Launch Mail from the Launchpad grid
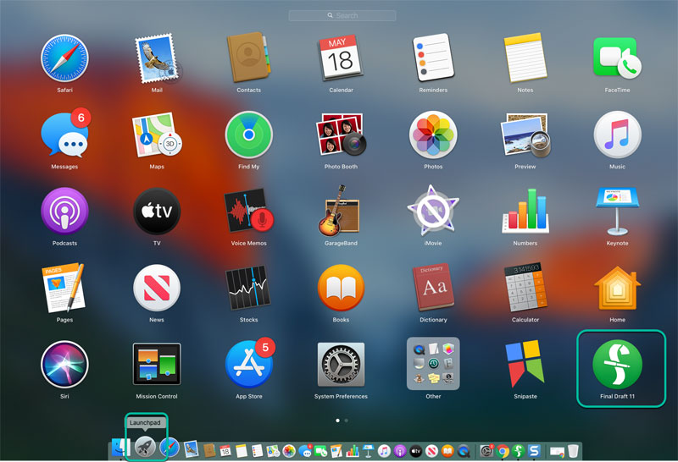 [x=157, y=58]
